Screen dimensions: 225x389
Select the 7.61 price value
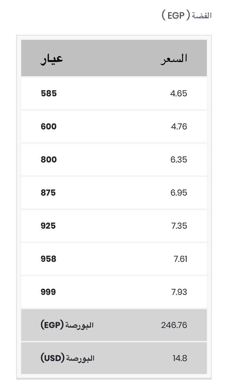(x=180, y=259)
